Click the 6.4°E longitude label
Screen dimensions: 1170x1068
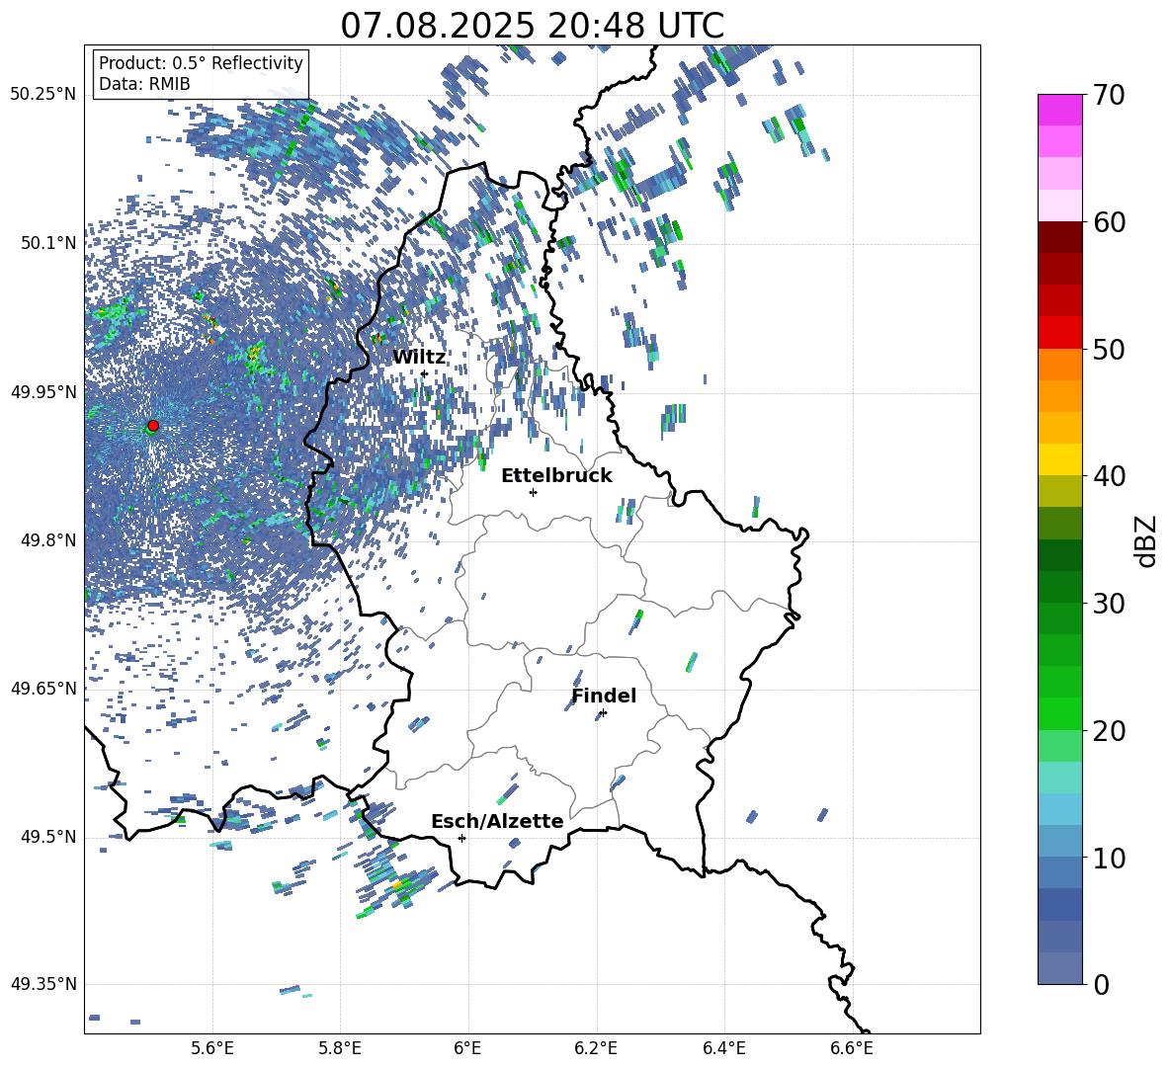pyautogui.click(x=723, y=1048)
